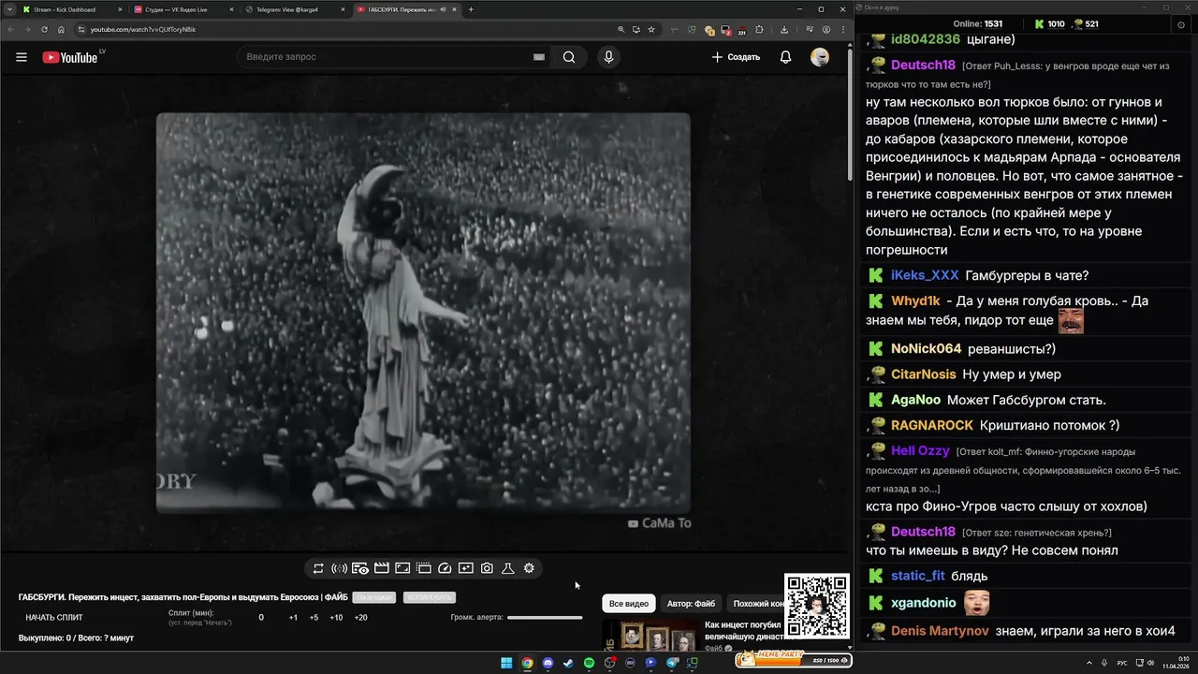This screenshot has width=1198, height=674.
Task: Click the speedometer playback speed icon
Action: point(445,568)
